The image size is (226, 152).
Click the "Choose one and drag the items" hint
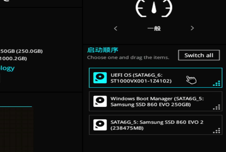[128, 58]
